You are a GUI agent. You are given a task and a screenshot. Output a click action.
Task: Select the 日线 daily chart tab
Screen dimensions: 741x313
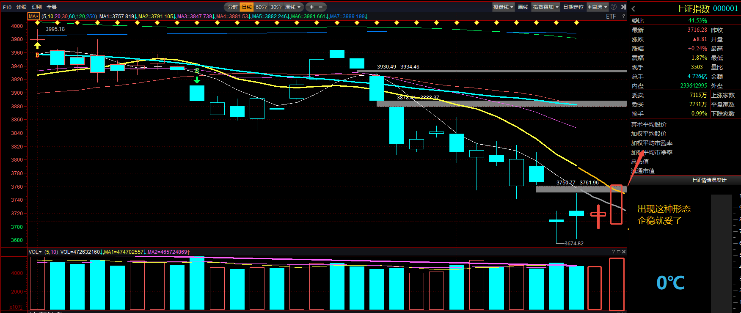[x=247, y=7]
